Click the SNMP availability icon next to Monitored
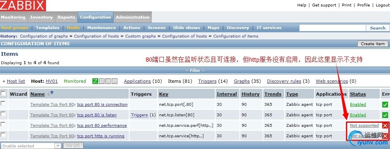Viewport: 390px width, 149px height. [102, 81]
